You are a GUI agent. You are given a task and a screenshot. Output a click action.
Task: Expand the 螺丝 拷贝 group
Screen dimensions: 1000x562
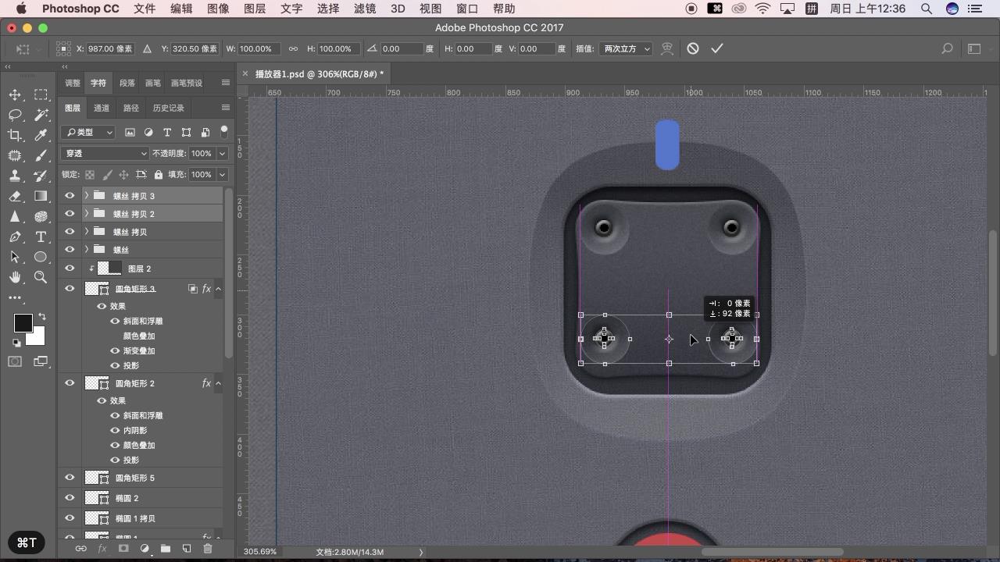[x=86, y=232]
